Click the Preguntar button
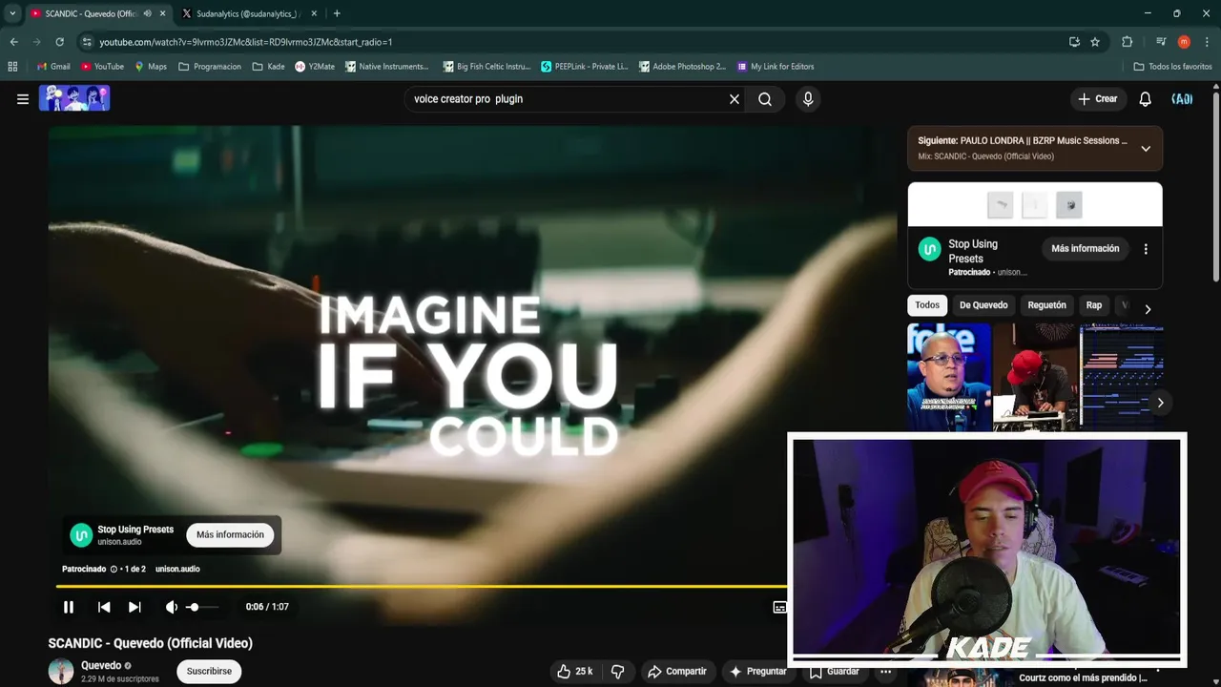This screenshot has height=687, width=1221. pyautogui.click(x=758, y=672)
